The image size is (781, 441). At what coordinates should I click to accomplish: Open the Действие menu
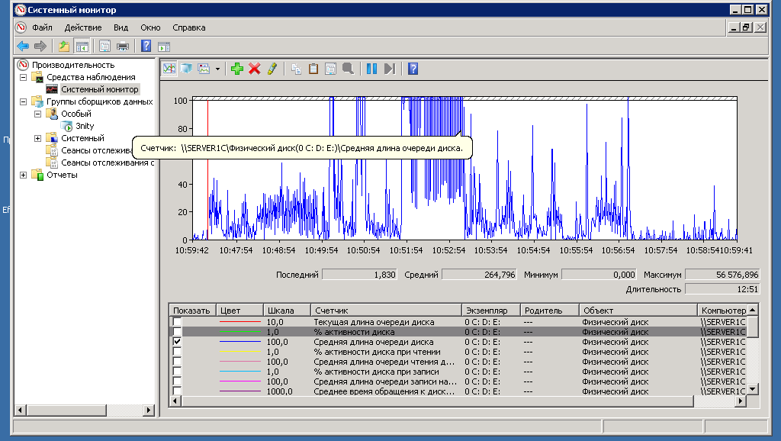pos(83,27)
